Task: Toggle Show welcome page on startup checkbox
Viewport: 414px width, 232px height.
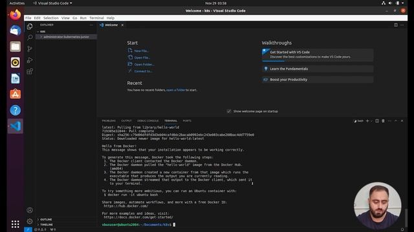Action: [x=229, y=111]
